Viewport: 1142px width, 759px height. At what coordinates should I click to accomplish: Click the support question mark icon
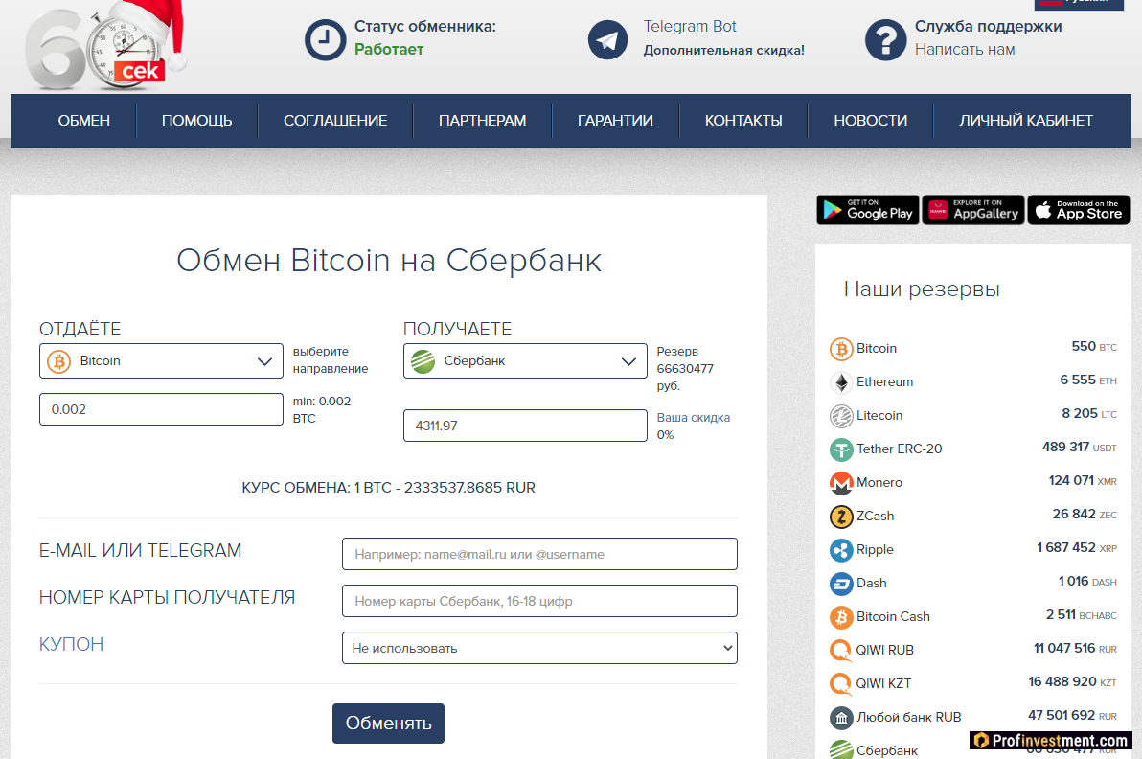885,40
